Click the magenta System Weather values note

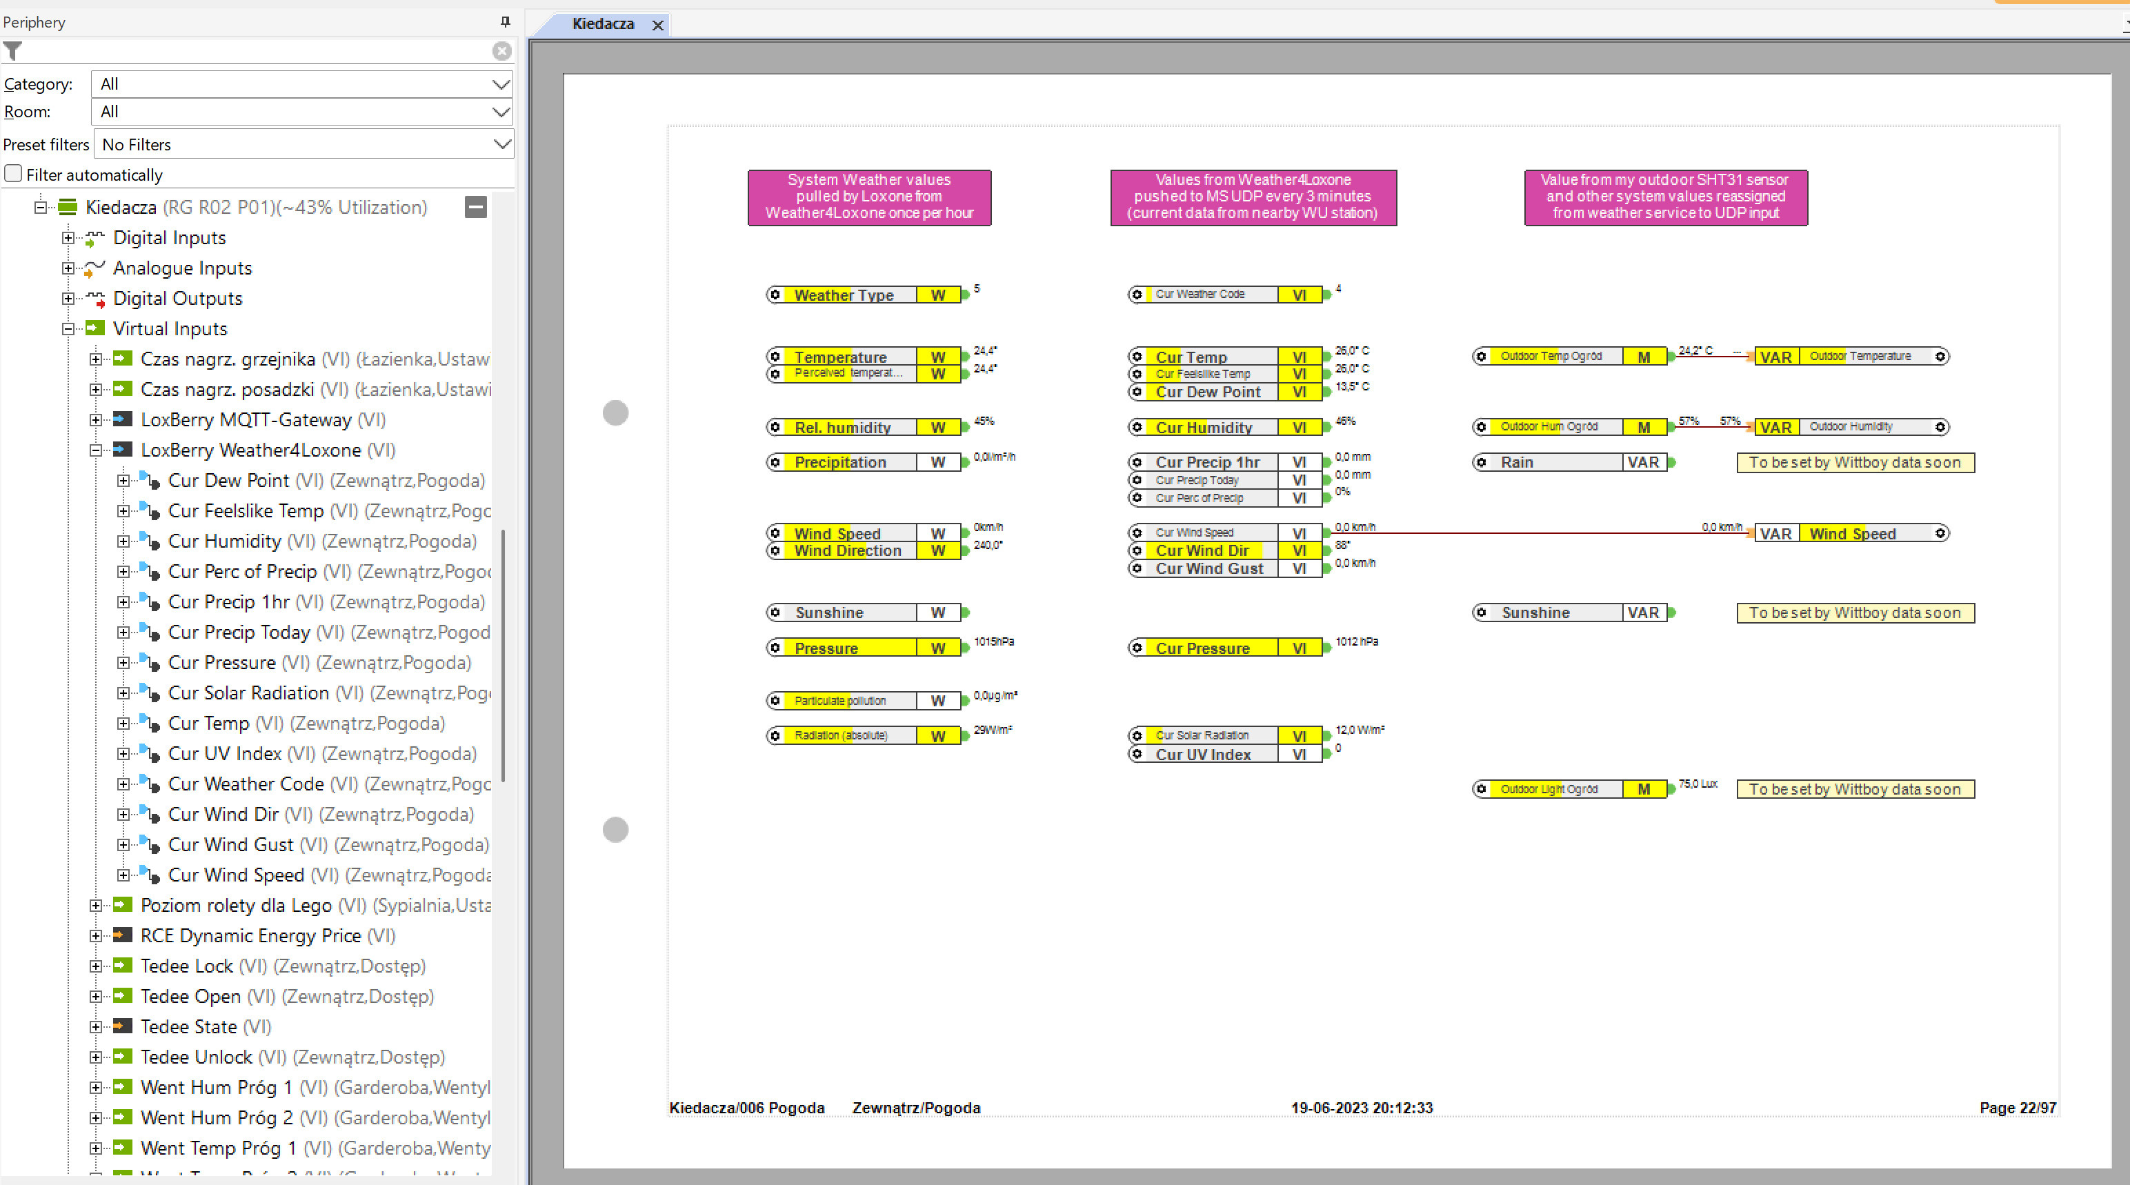click(x=869, y=197)
